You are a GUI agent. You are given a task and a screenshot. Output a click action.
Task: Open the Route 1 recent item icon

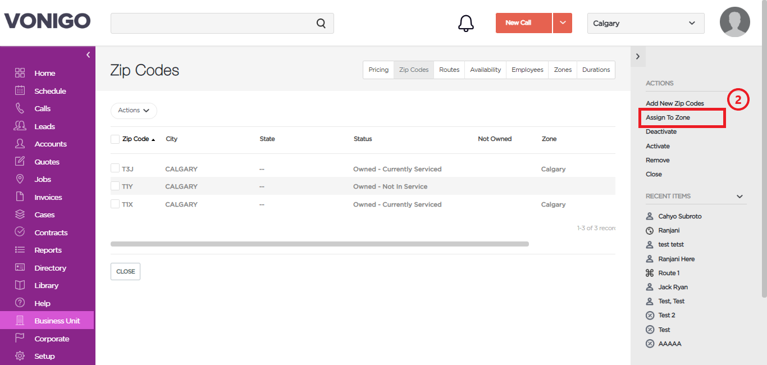coord(650,273)
